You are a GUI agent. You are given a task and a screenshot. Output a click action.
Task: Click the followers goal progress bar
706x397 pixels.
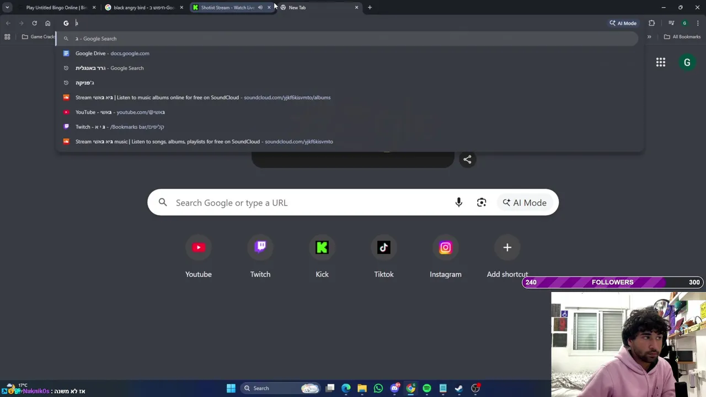[x=613, y=282]
